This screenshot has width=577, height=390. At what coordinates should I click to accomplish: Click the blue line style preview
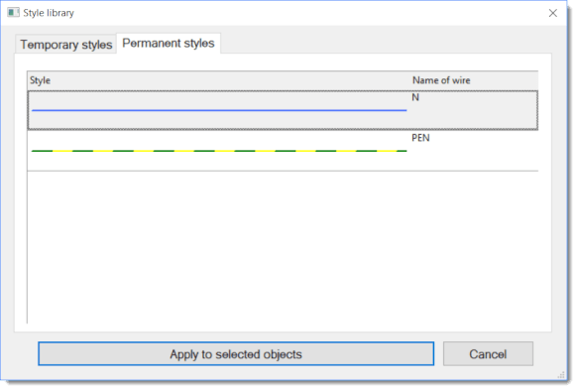coord(219,110)
